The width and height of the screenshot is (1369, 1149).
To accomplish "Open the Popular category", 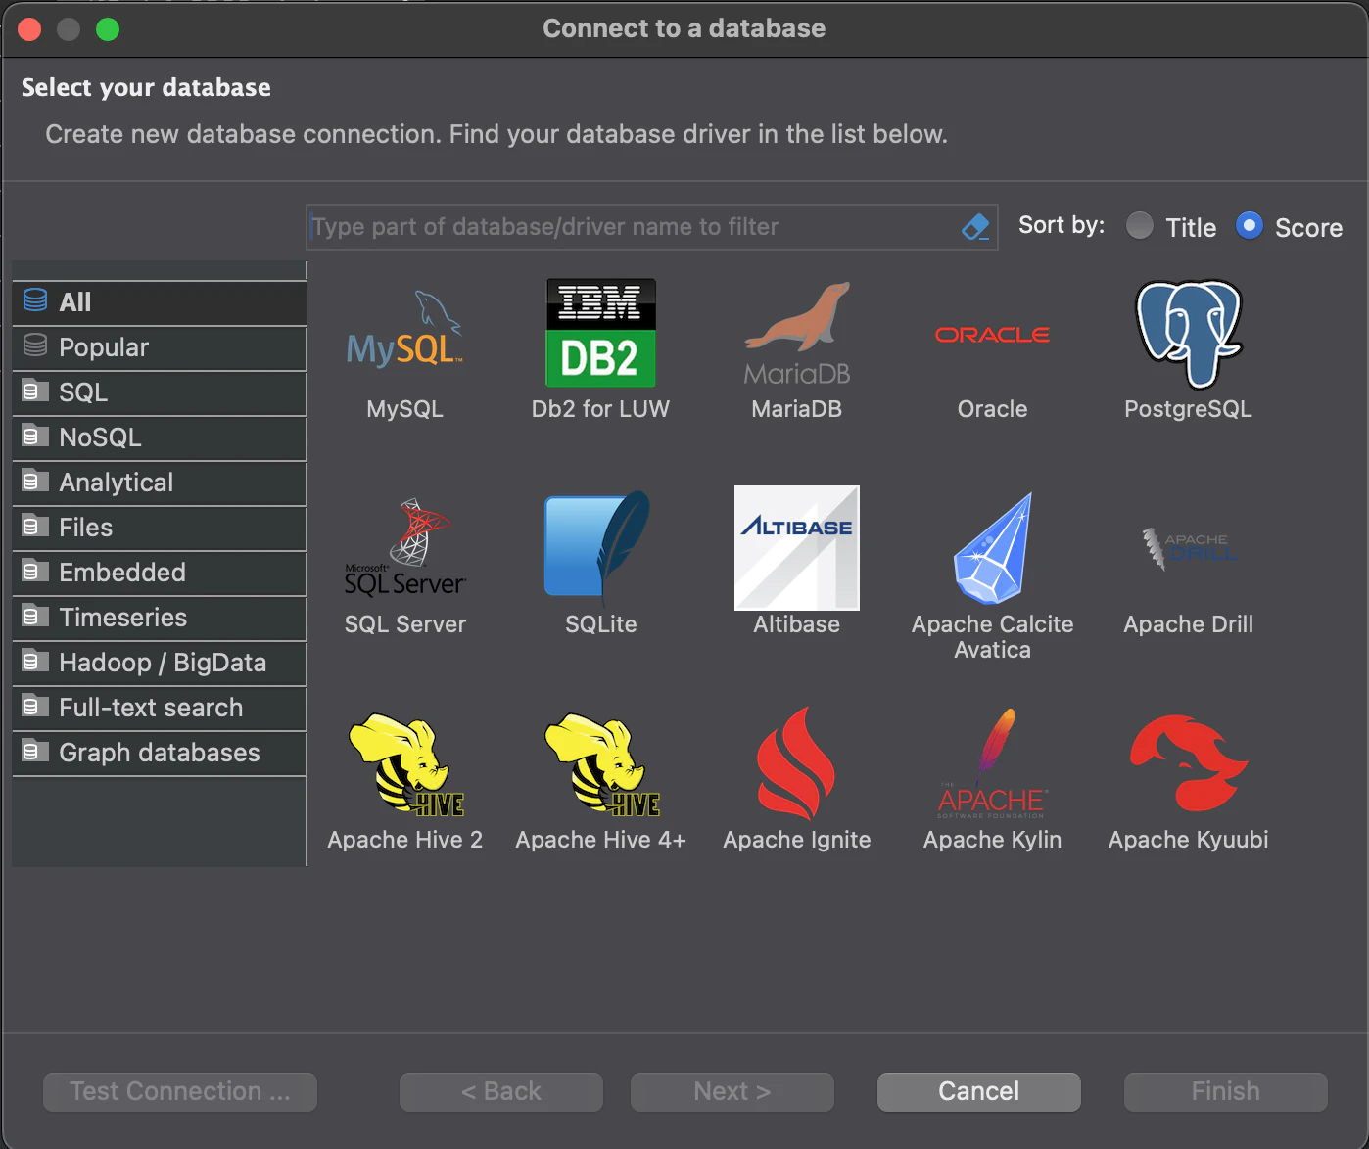I will coord(160,347).
